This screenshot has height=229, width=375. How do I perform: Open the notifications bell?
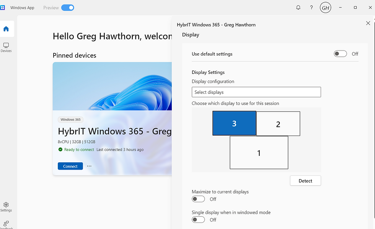click(298, 8)
